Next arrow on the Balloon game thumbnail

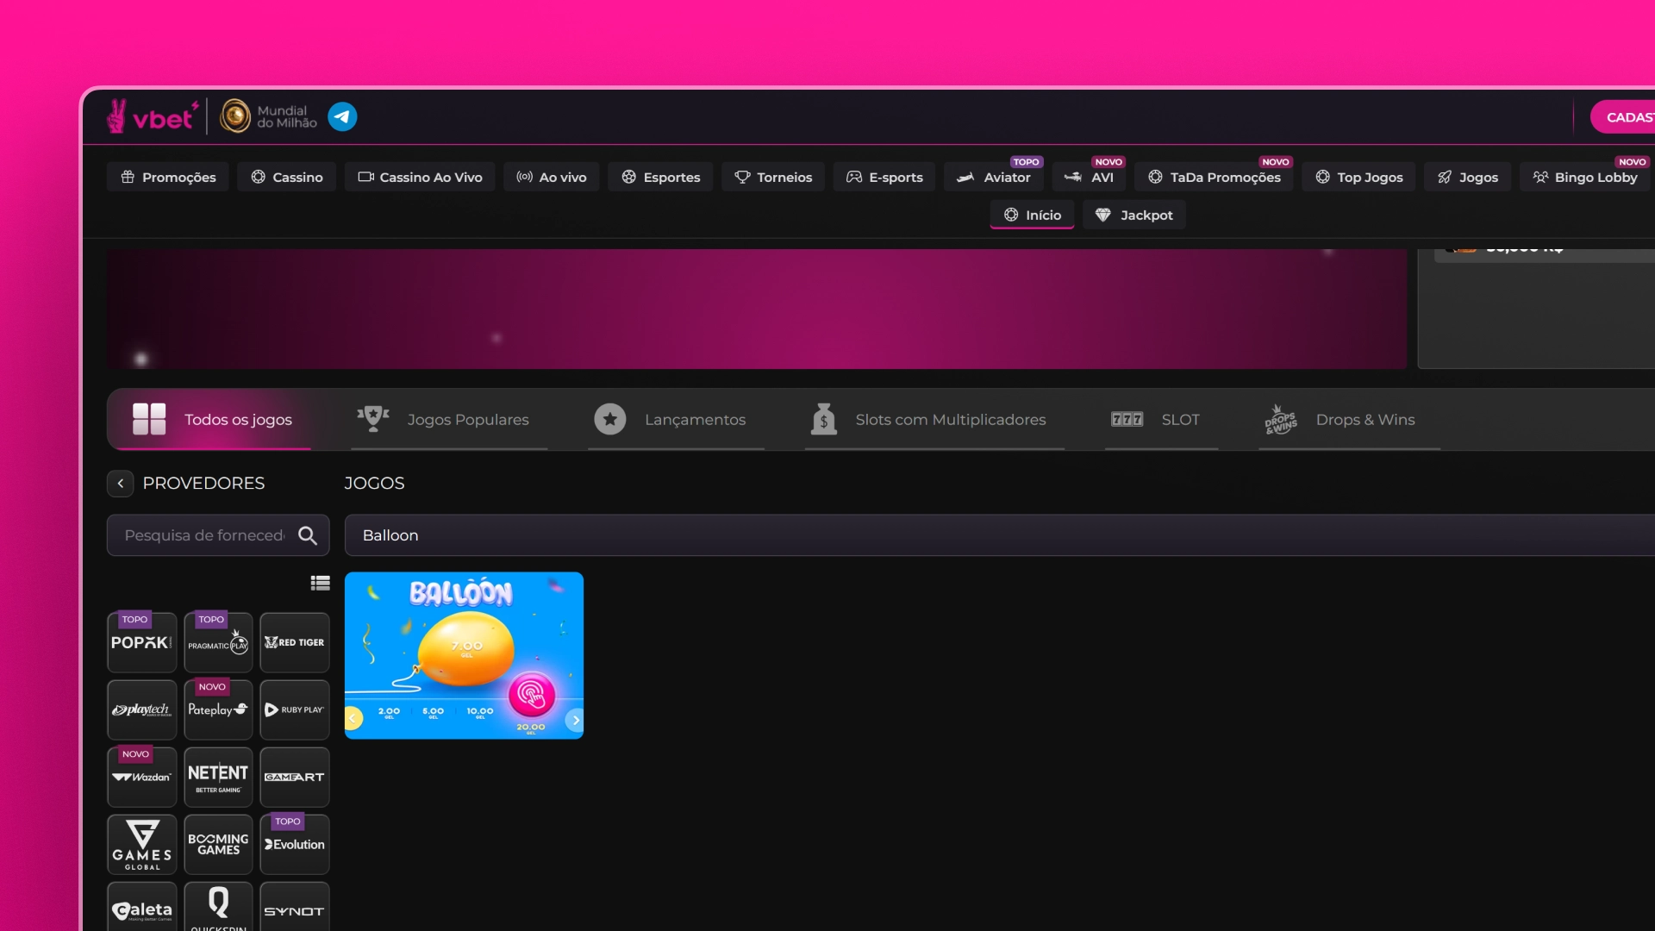tap(575, 720)
